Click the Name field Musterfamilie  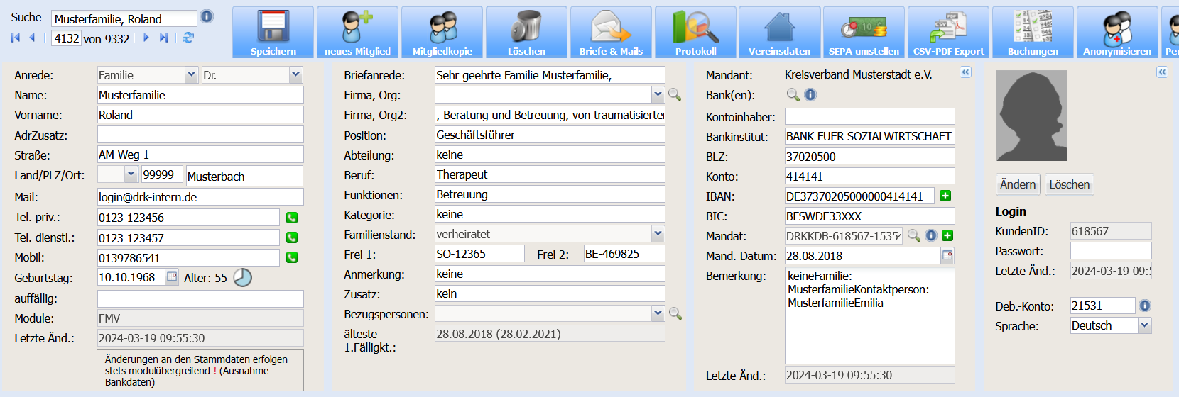click(200, 95)
